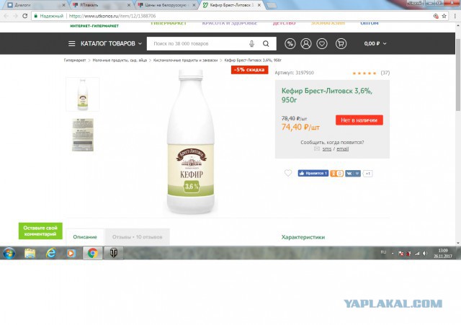Click the 'Характеристики' heading
461x325 pixels.
(303, 237)
